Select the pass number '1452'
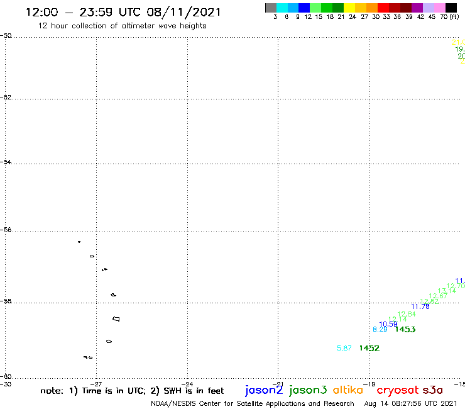 (369, 348)
